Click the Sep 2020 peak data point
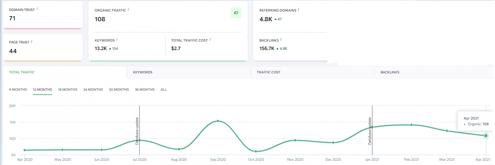The height and width of the screenshot is (165, 495). point(218,121)
